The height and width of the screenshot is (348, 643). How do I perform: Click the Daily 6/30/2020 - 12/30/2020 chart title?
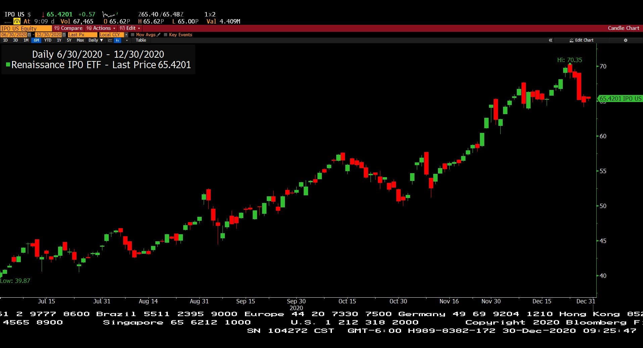point(98,54)
